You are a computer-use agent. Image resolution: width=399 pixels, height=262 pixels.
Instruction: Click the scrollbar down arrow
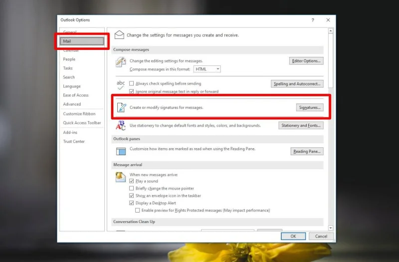point(331,228)
